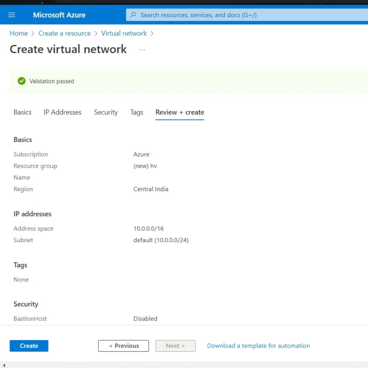Go back with the Previous button
Viewport: 368px width, 368px height.
[124, 346]
